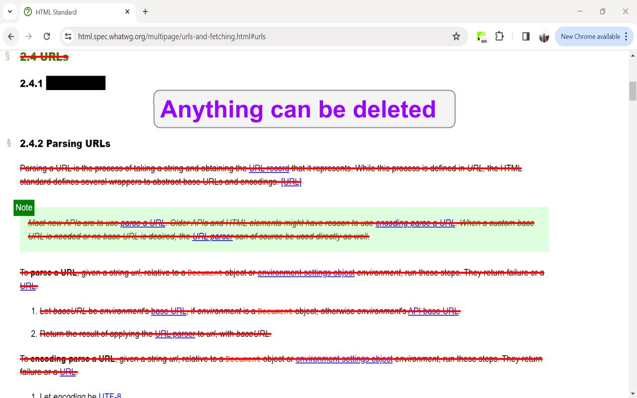
Task: Click the green Note label
Action: click(24, 207)
